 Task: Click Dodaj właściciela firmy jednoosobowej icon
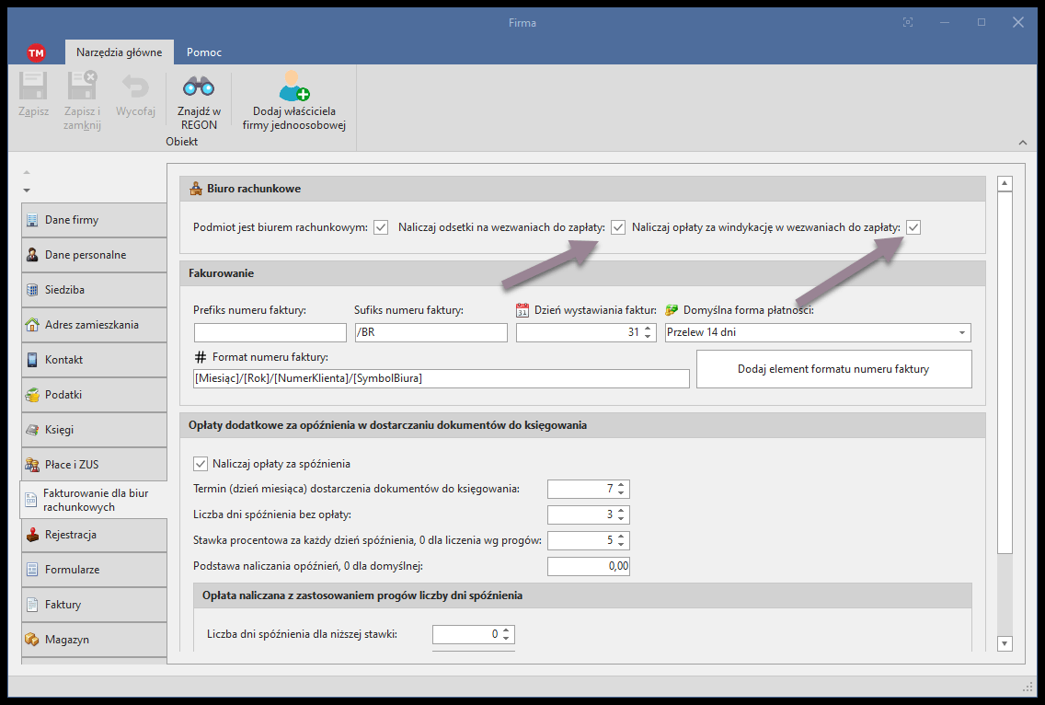point(293,87)
